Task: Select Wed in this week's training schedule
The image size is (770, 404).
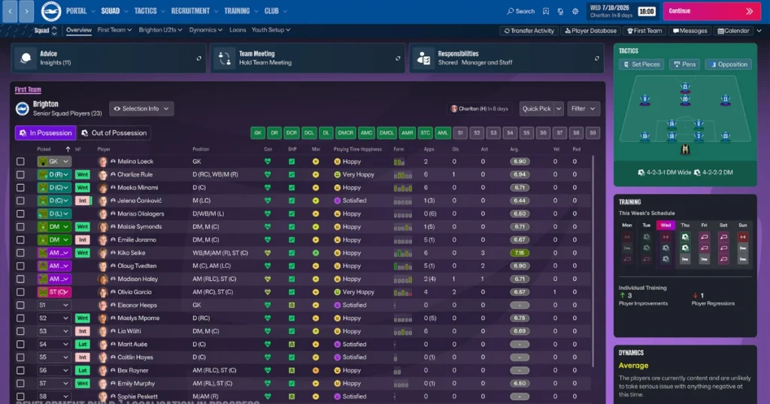Action: click(x=665, y=225)
